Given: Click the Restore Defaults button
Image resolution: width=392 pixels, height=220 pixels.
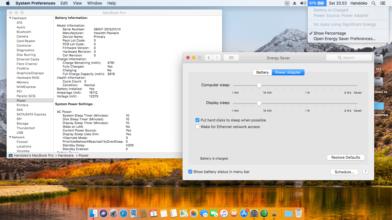Looking at the screenshot, I should 346,157.
